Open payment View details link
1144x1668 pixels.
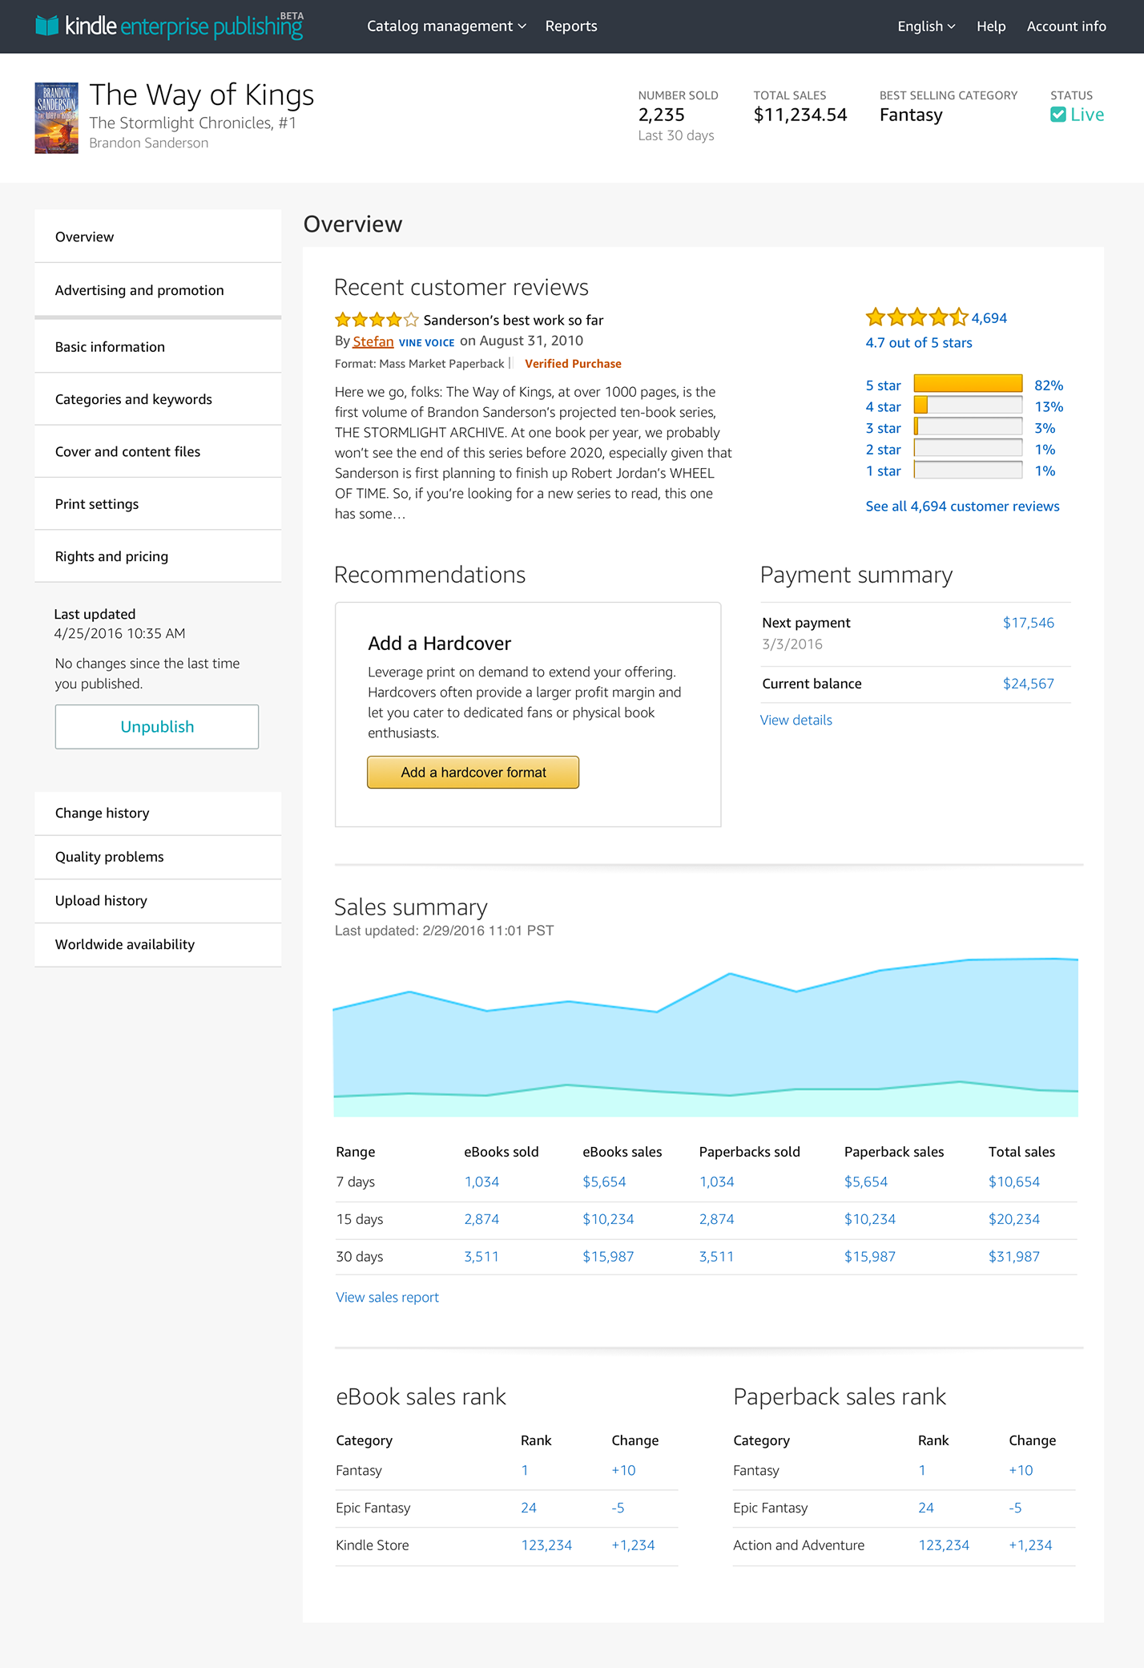(796, 720)
